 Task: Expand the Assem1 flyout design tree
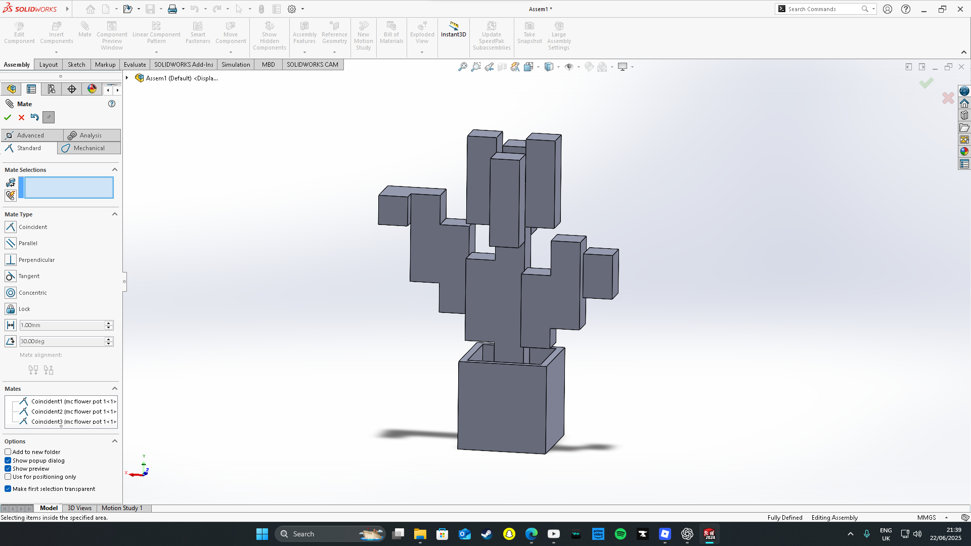(127, 78)
